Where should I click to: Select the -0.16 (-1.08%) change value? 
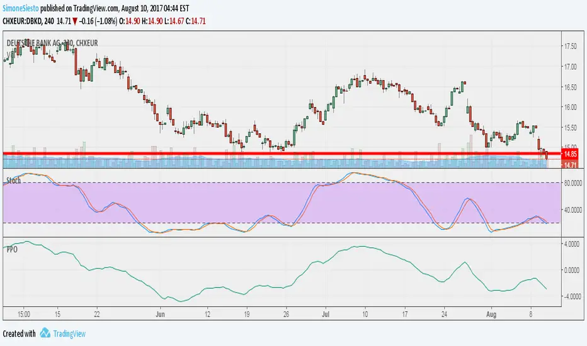(98, 21)
